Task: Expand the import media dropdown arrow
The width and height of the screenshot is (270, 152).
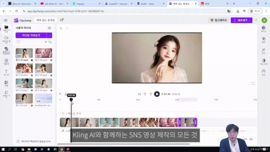Action: tap(49, 35)
